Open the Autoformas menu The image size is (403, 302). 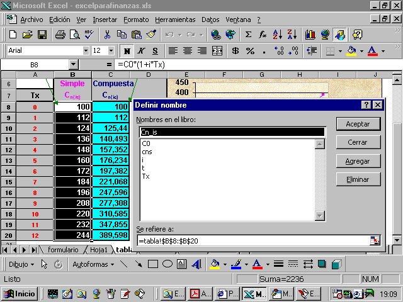(93, 264)
